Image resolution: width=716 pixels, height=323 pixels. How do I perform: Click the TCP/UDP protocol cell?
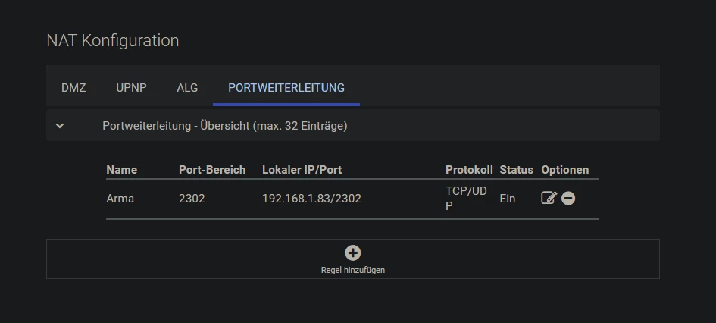click(x=466, y=198)
